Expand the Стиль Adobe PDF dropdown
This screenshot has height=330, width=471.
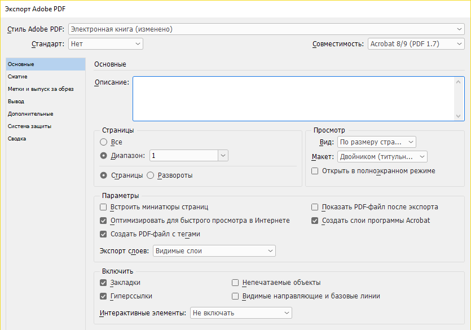click(266, 29)
